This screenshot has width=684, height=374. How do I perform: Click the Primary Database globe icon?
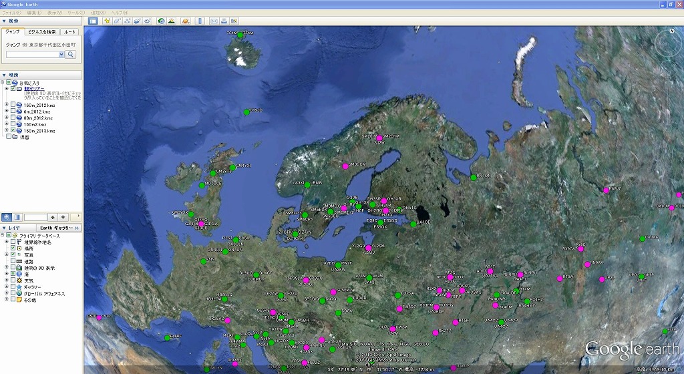15,236
